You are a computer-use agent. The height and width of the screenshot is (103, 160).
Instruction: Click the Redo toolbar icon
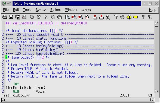(x=38, y=17)
